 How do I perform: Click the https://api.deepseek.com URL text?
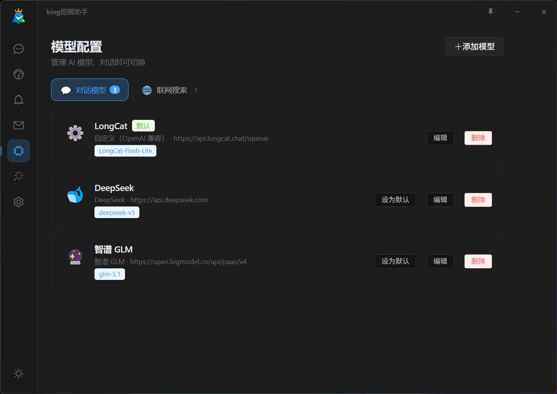click(169, 200)
